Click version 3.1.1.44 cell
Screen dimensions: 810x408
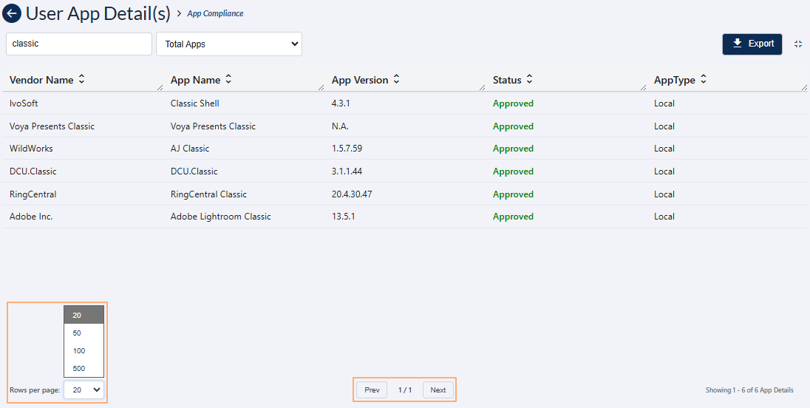click(x=347, y=171)
